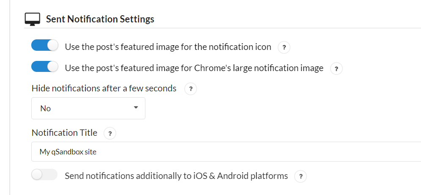The width and height of the screenshot is (421, 195).
Task: Click the Notification Title input field
Action: 226,152
